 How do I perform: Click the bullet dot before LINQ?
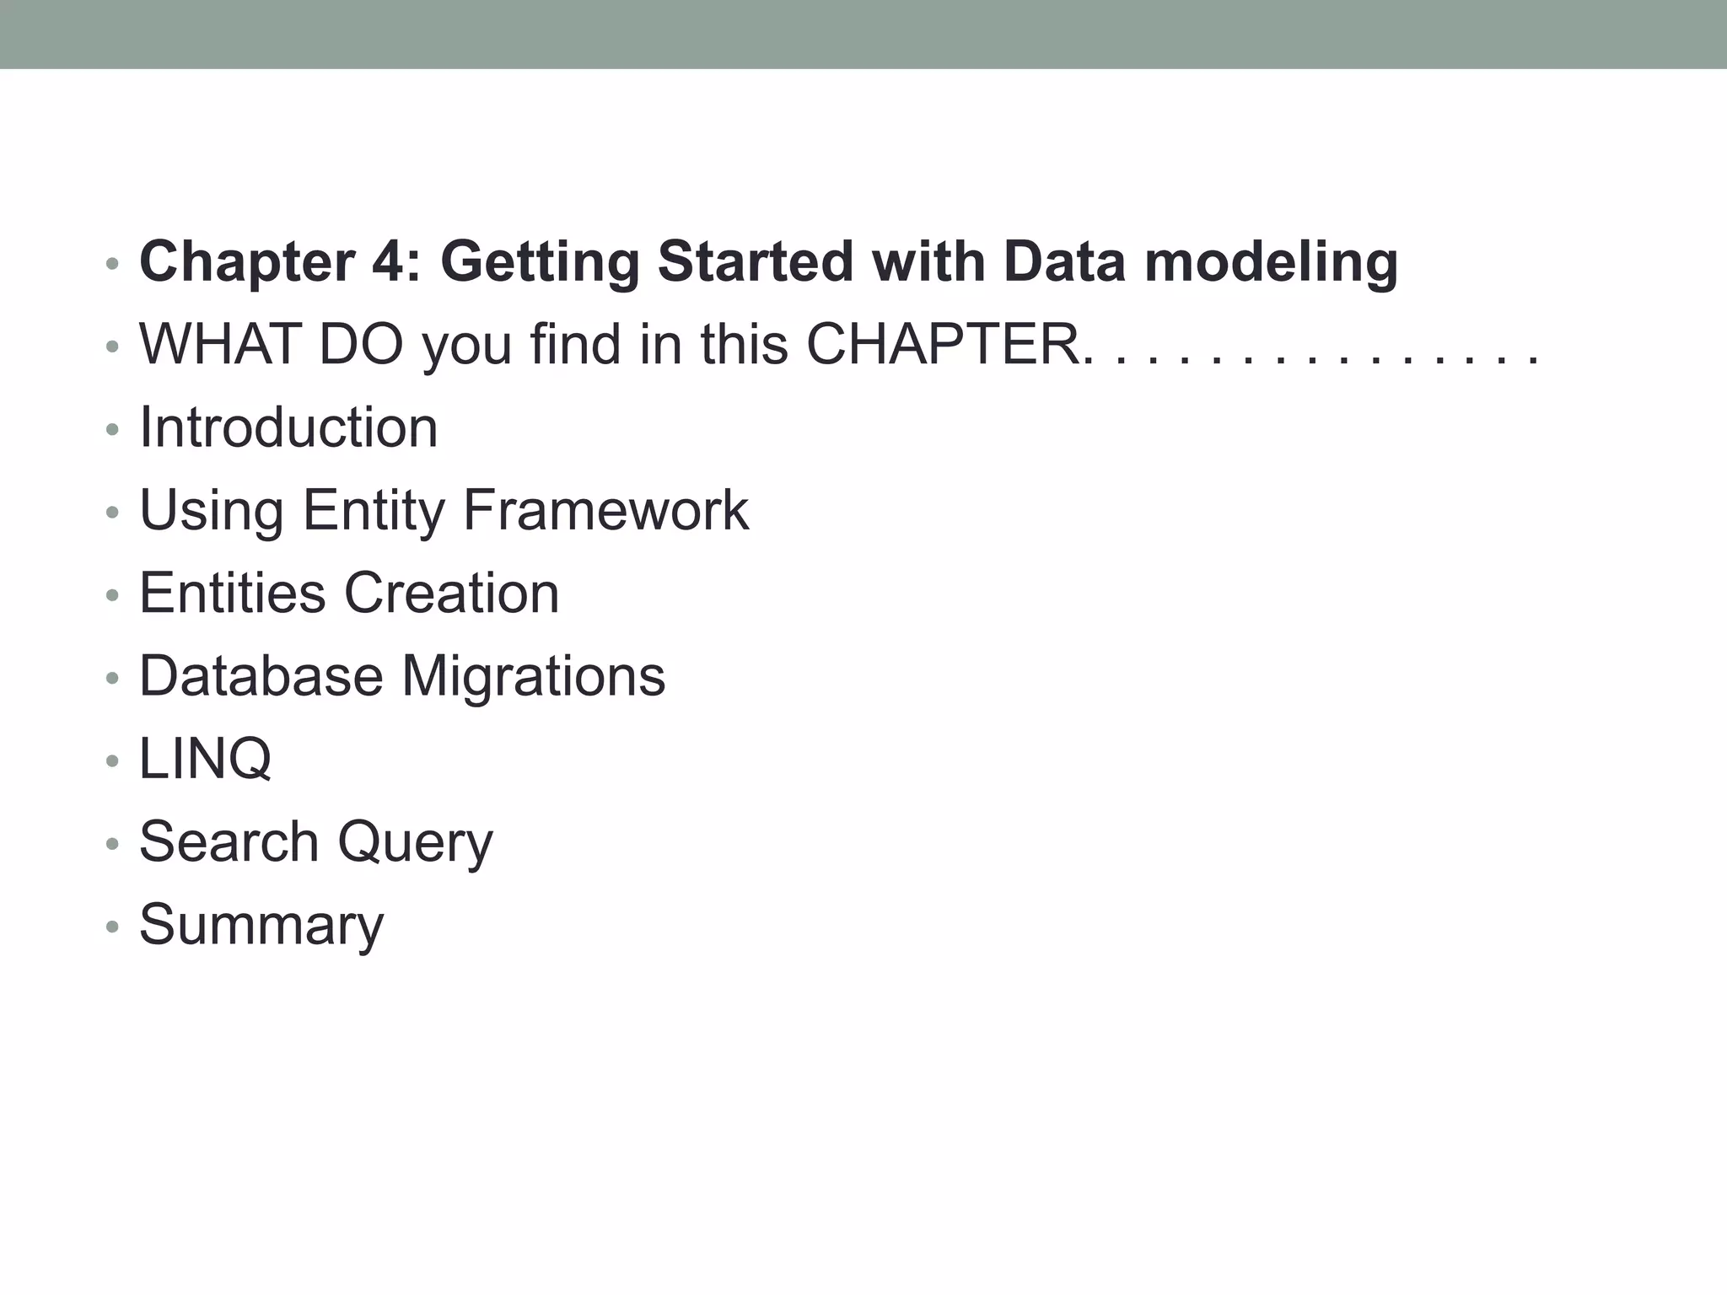112,761
